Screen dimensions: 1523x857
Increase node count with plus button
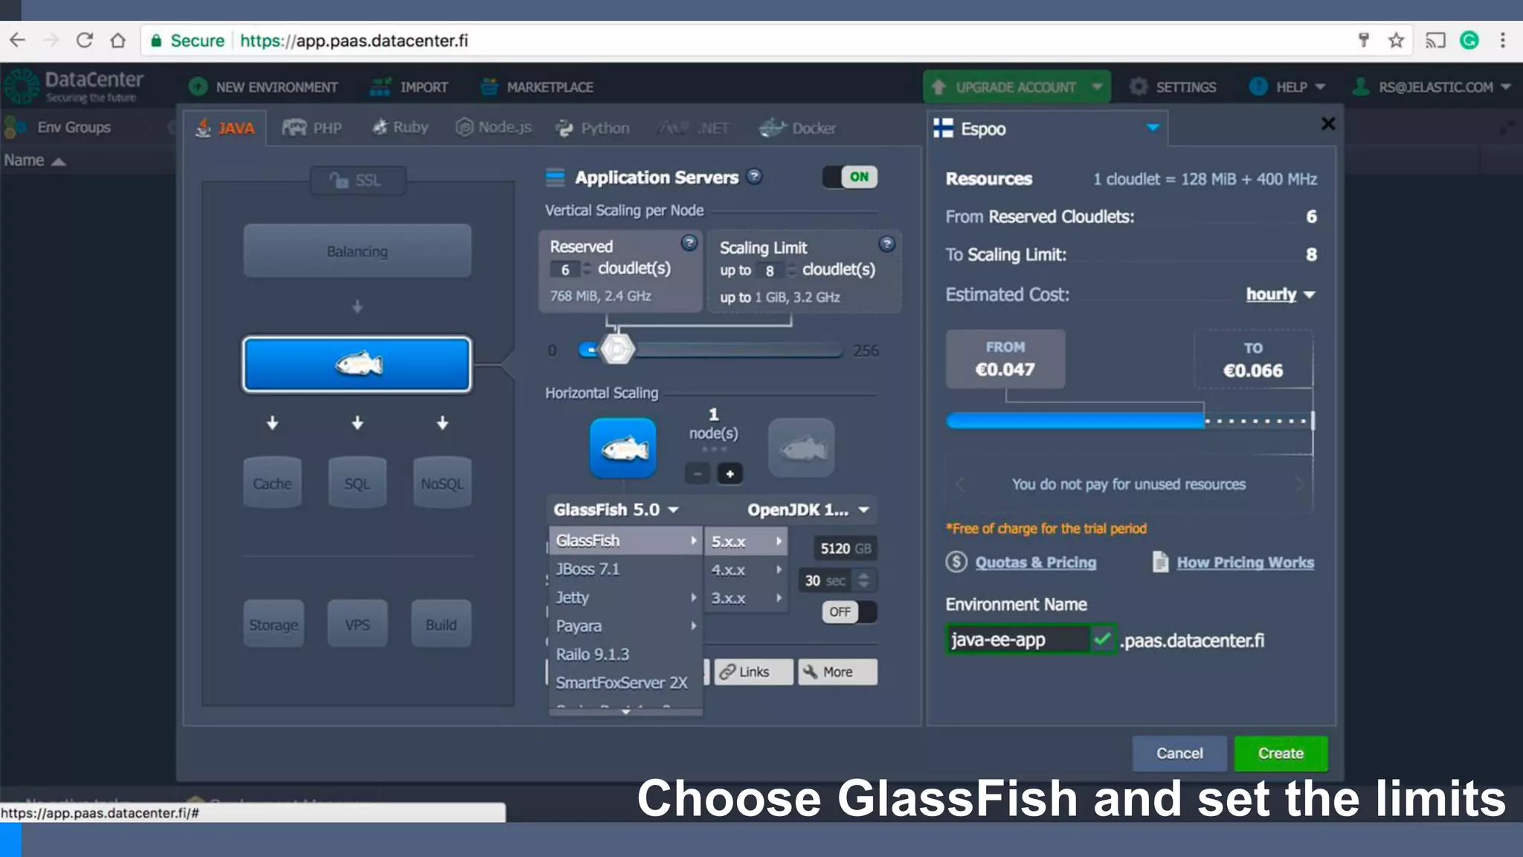click(x=730, y=474)
